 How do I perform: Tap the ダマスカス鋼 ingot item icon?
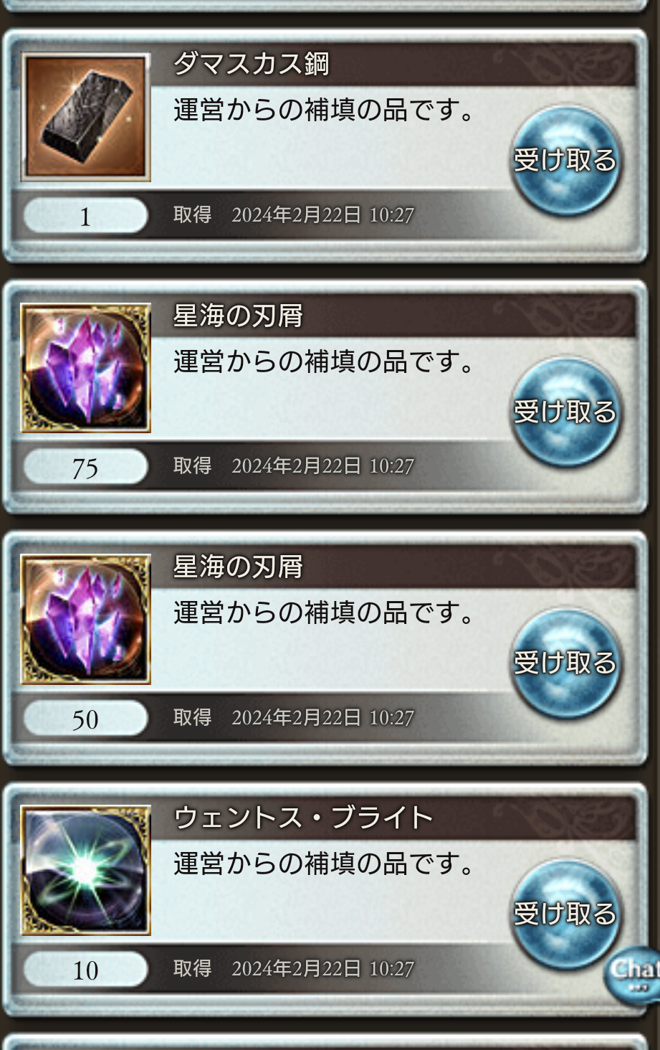click(85, 117)
